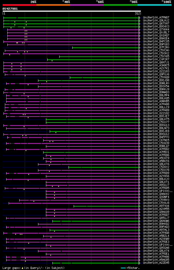Open UniRef100_C5X077 entry
Viewport: 174px width, 270px height.
coord(156,122)
